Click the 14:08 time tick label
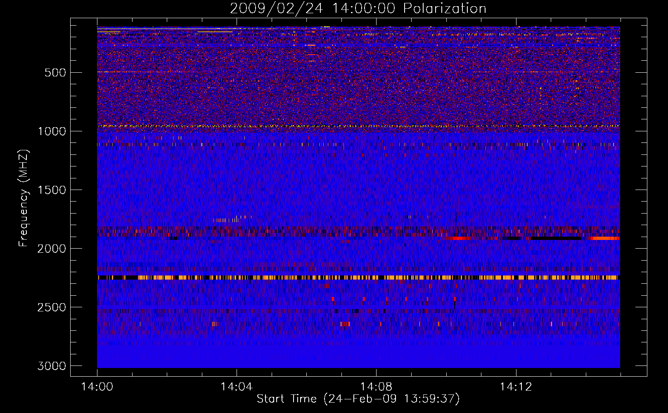The image size is (668, 413). 376,387
